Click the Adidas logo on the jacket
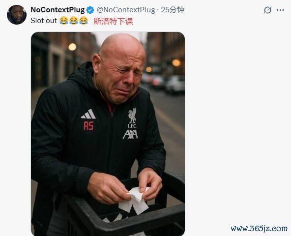The height and width of the screenshot is (236, 291). [x=88, y=114]
